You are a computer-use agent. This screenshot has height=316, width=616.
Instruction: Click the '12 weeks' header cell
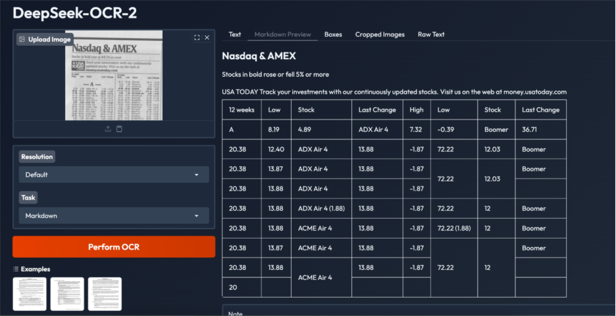point(242,110)
